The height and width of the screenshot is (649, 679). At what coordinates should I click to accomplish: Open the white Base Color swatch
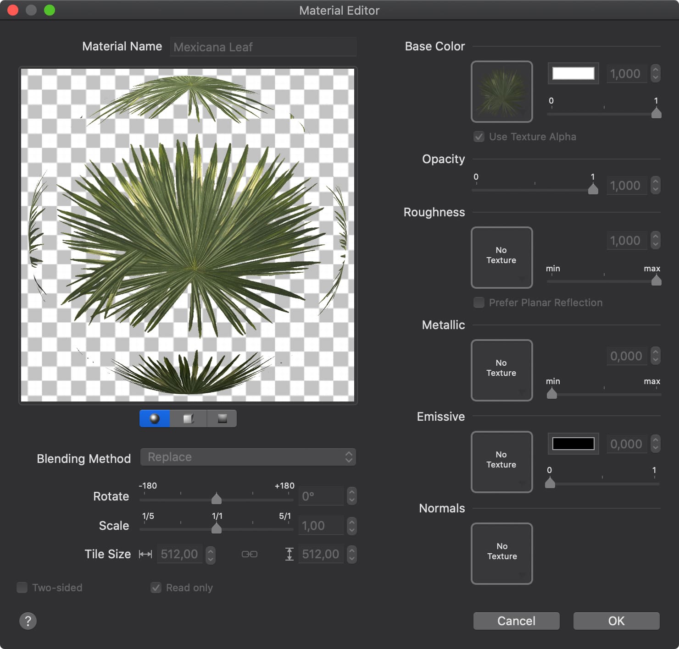[x=573, y=73]
